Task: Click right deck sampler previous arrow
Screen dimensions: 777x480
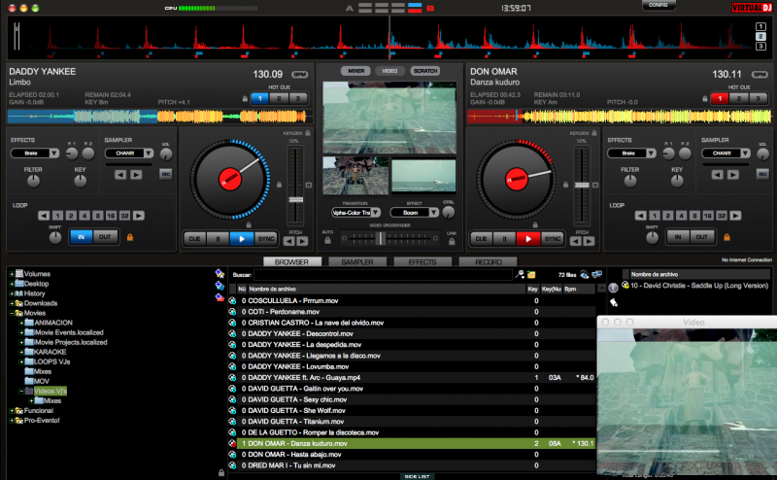Action: coord(717,175)
